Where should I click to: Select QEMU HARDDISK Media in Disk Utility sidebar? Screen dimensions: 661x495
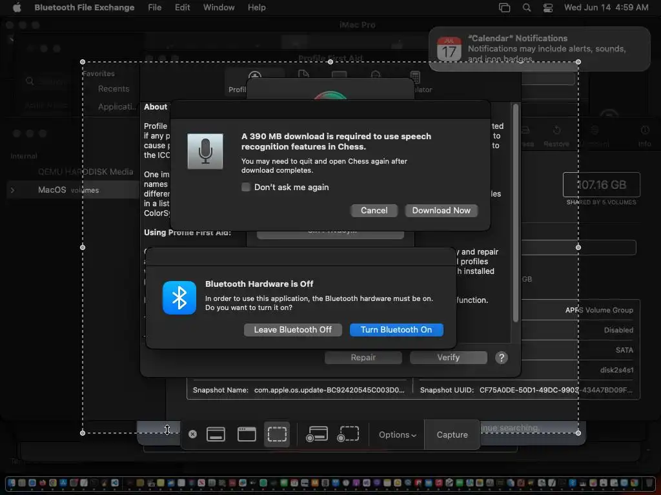point(86,171)
